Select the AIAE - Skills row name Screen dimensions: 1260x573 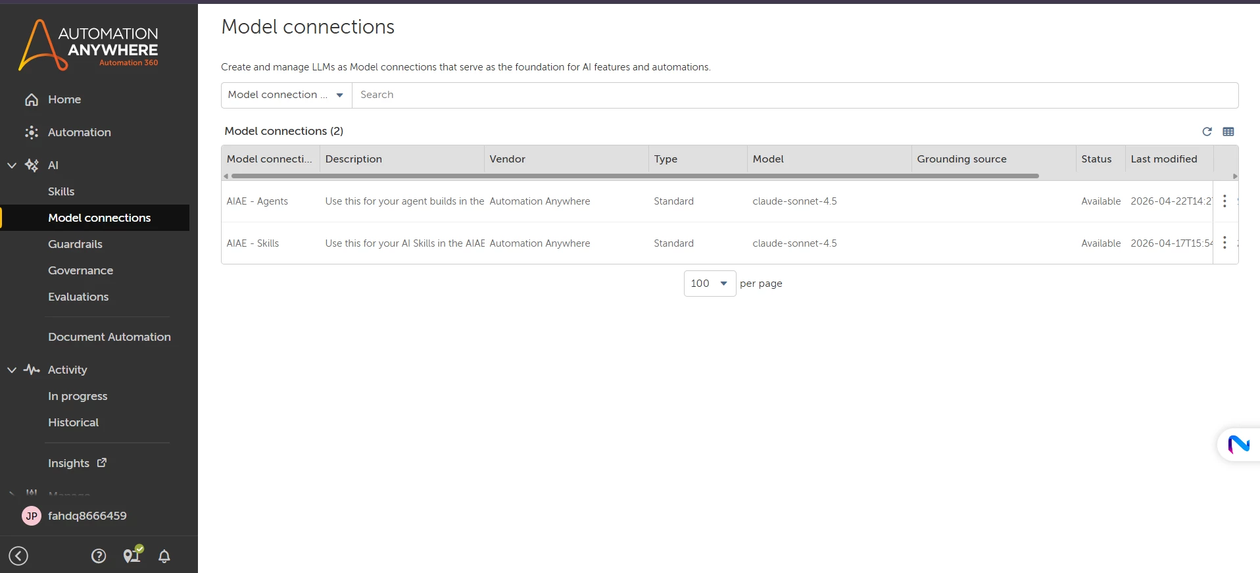253,243
